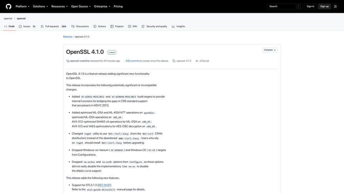Click the Actions play icon
The width and height of the screenshot is (344, 193).
[95, 26]
